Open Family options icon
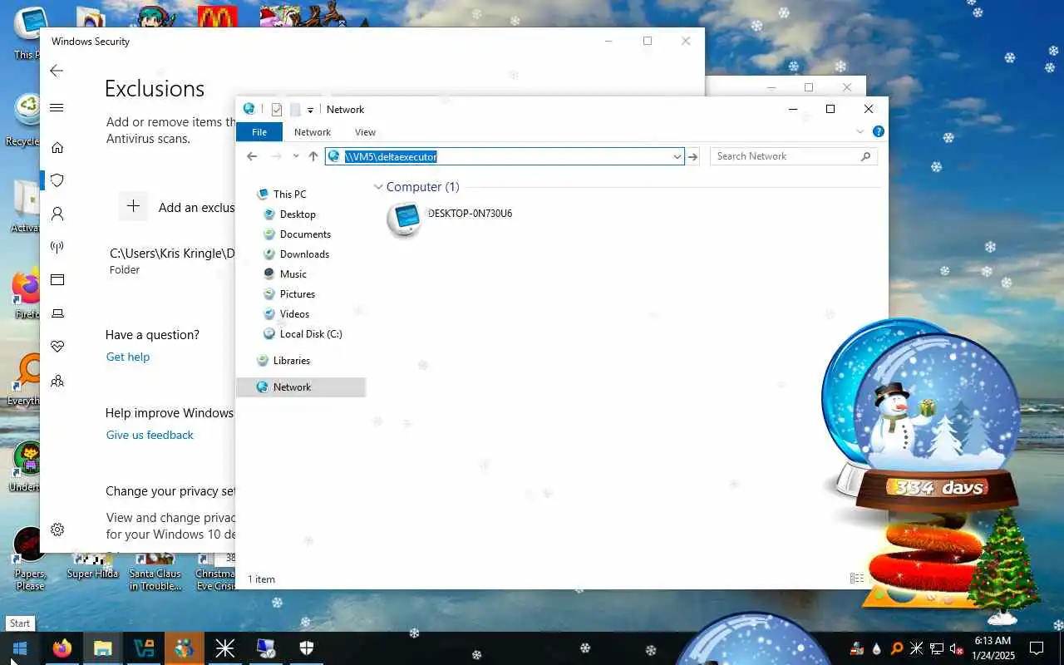1064x665 pixels. pos(57,382)
